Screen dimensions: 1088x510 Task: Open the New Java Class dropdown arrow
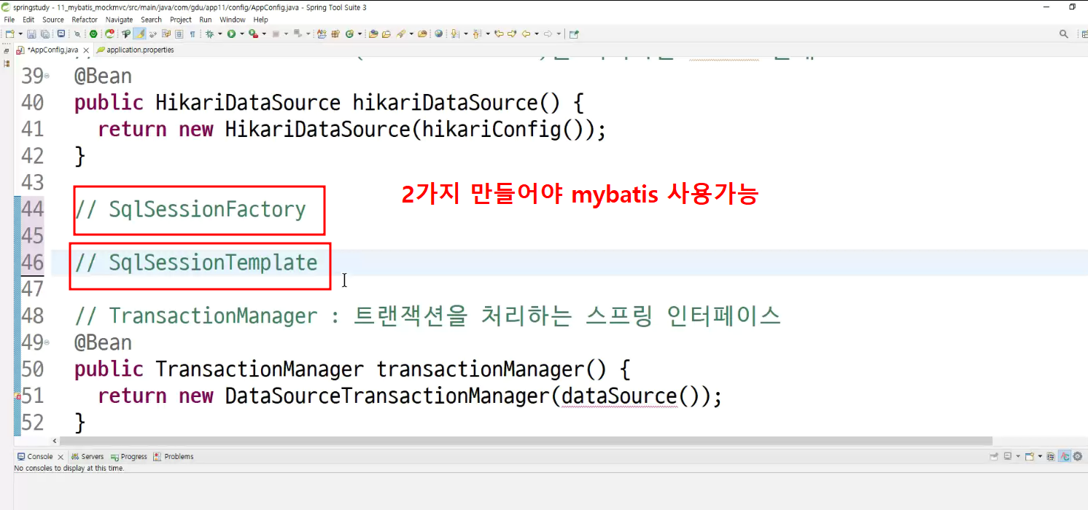360,34
